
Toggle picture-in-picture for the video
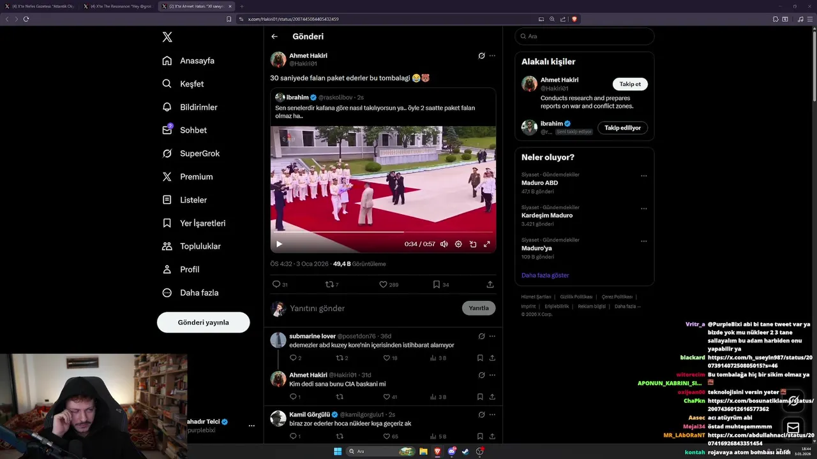(473, 244)
